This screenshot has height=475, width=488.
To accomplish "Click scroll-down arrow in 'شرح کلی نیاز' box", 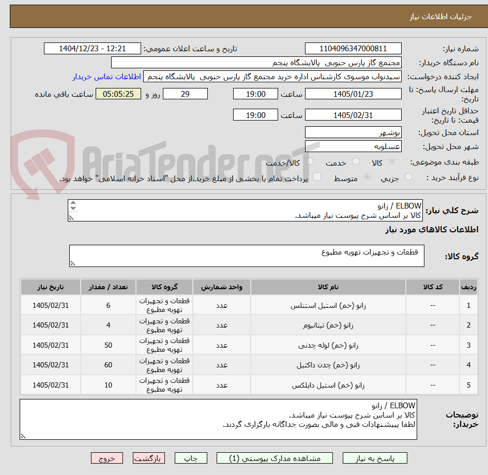I will click(x=73, y=209).
